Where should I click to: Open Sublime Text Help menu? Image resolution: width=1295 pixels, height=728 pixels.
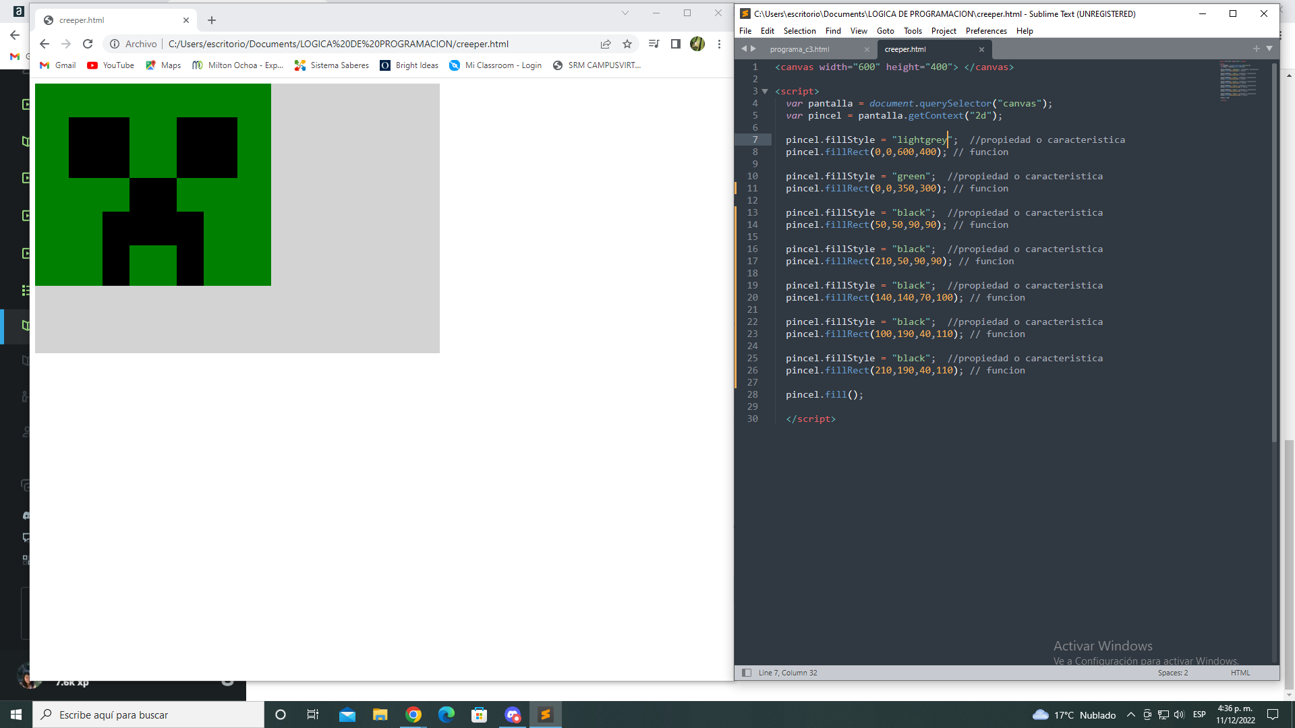pyautogui.click(x=1025, y=31)
